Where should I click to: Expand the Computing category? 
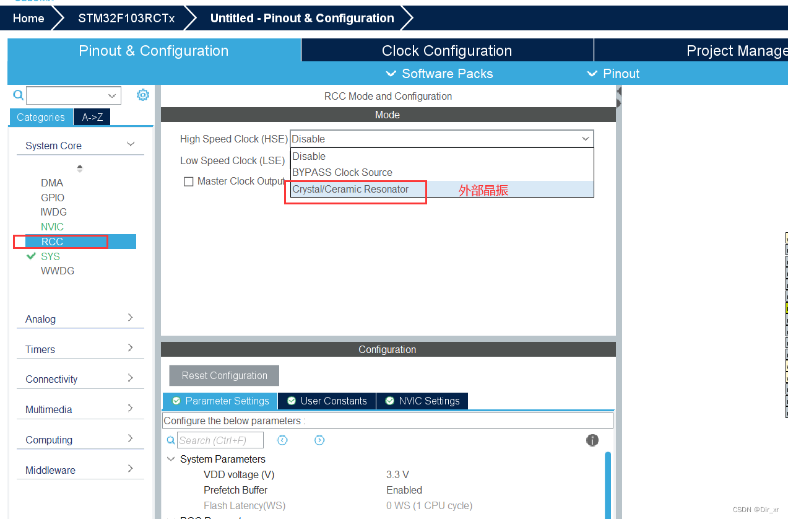(x=131, y=438)
